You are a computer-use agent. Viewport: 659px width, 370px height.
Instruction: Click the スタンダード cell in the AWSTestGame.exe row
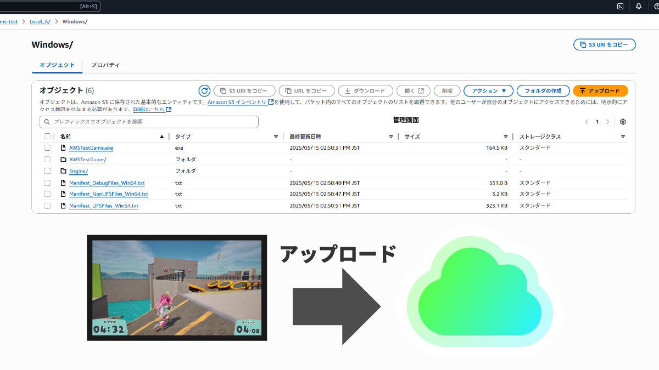tap(535, 148)
